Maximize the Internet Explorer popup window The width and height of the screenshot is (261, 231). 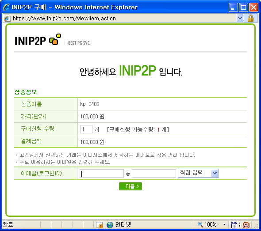click(243, 8)
